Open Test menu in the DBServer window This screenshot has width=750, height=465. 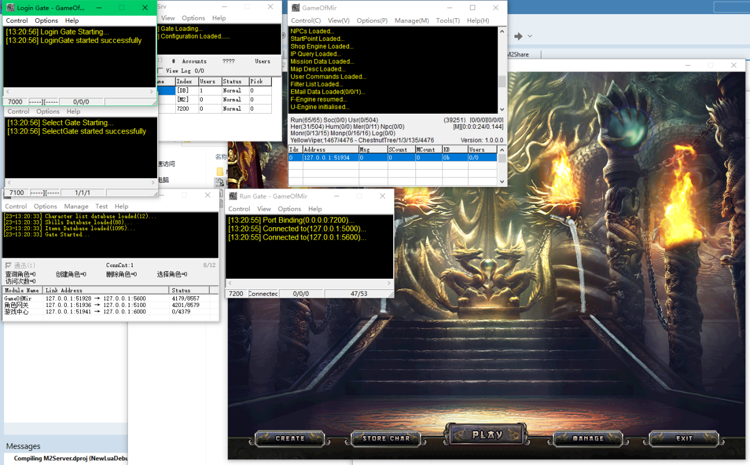coord(101,207)
